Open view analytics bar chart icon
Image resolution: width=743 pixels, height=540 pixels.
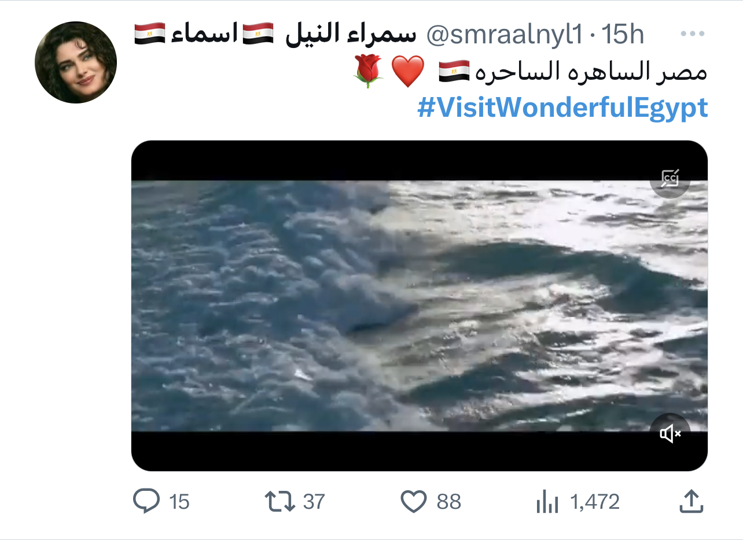[547, 501]
